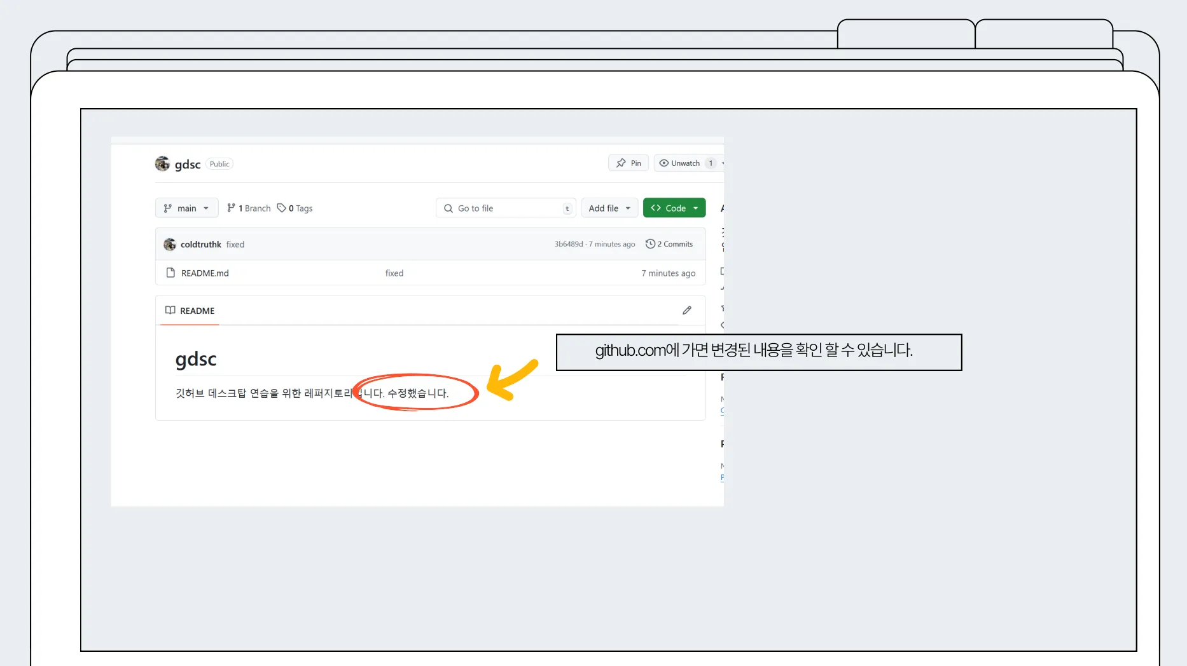Open the green Code dropdown button
1187x666 pixels.
coord(674,208)
